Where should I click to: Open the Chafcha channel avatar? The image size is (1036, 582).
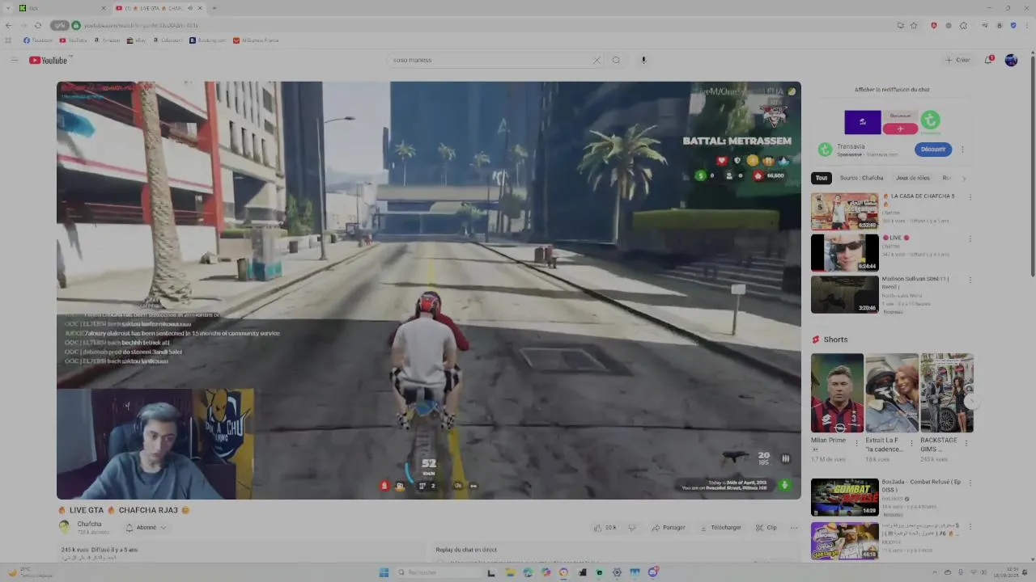(64, 527)
